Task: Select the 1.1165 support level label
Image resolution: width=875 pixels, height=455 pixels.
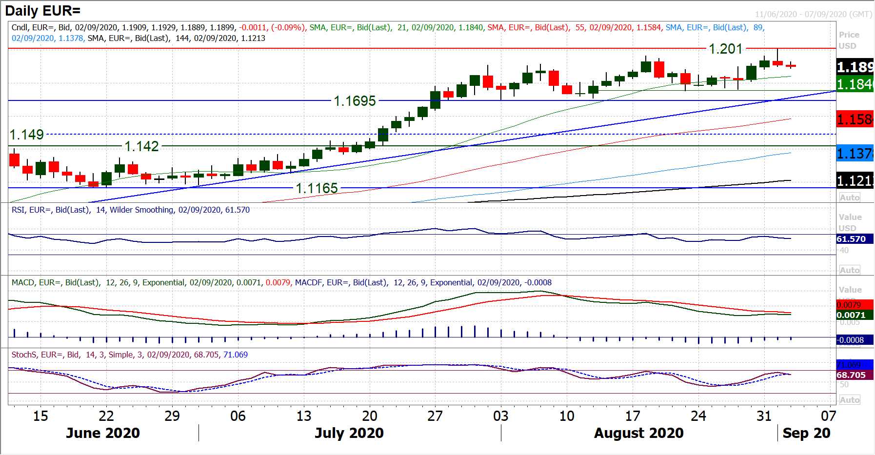Action: click(317, 188)
